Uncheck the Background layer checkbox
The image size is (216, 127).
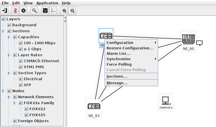[x=9, y=25]
